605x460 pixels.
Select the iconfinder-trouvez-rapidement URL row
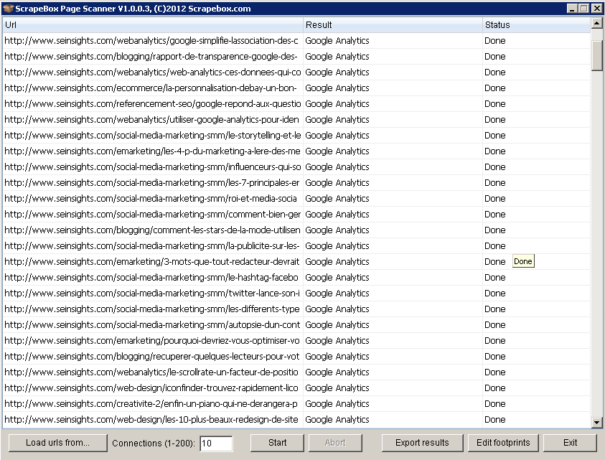[151, 388]
